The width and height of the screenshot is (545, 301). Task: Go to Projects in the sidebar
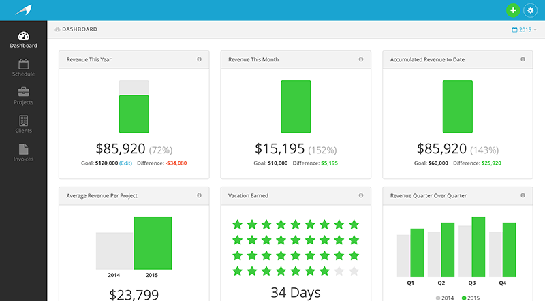coord(23,96)
